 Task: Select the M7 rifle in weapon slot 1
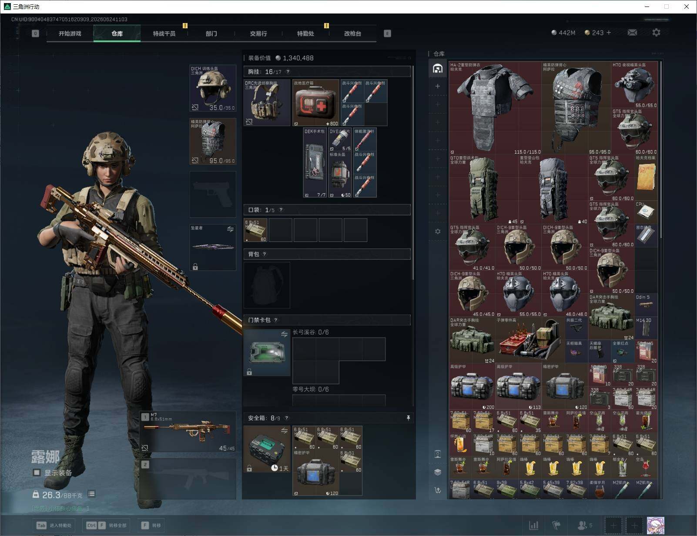(188, 432)
